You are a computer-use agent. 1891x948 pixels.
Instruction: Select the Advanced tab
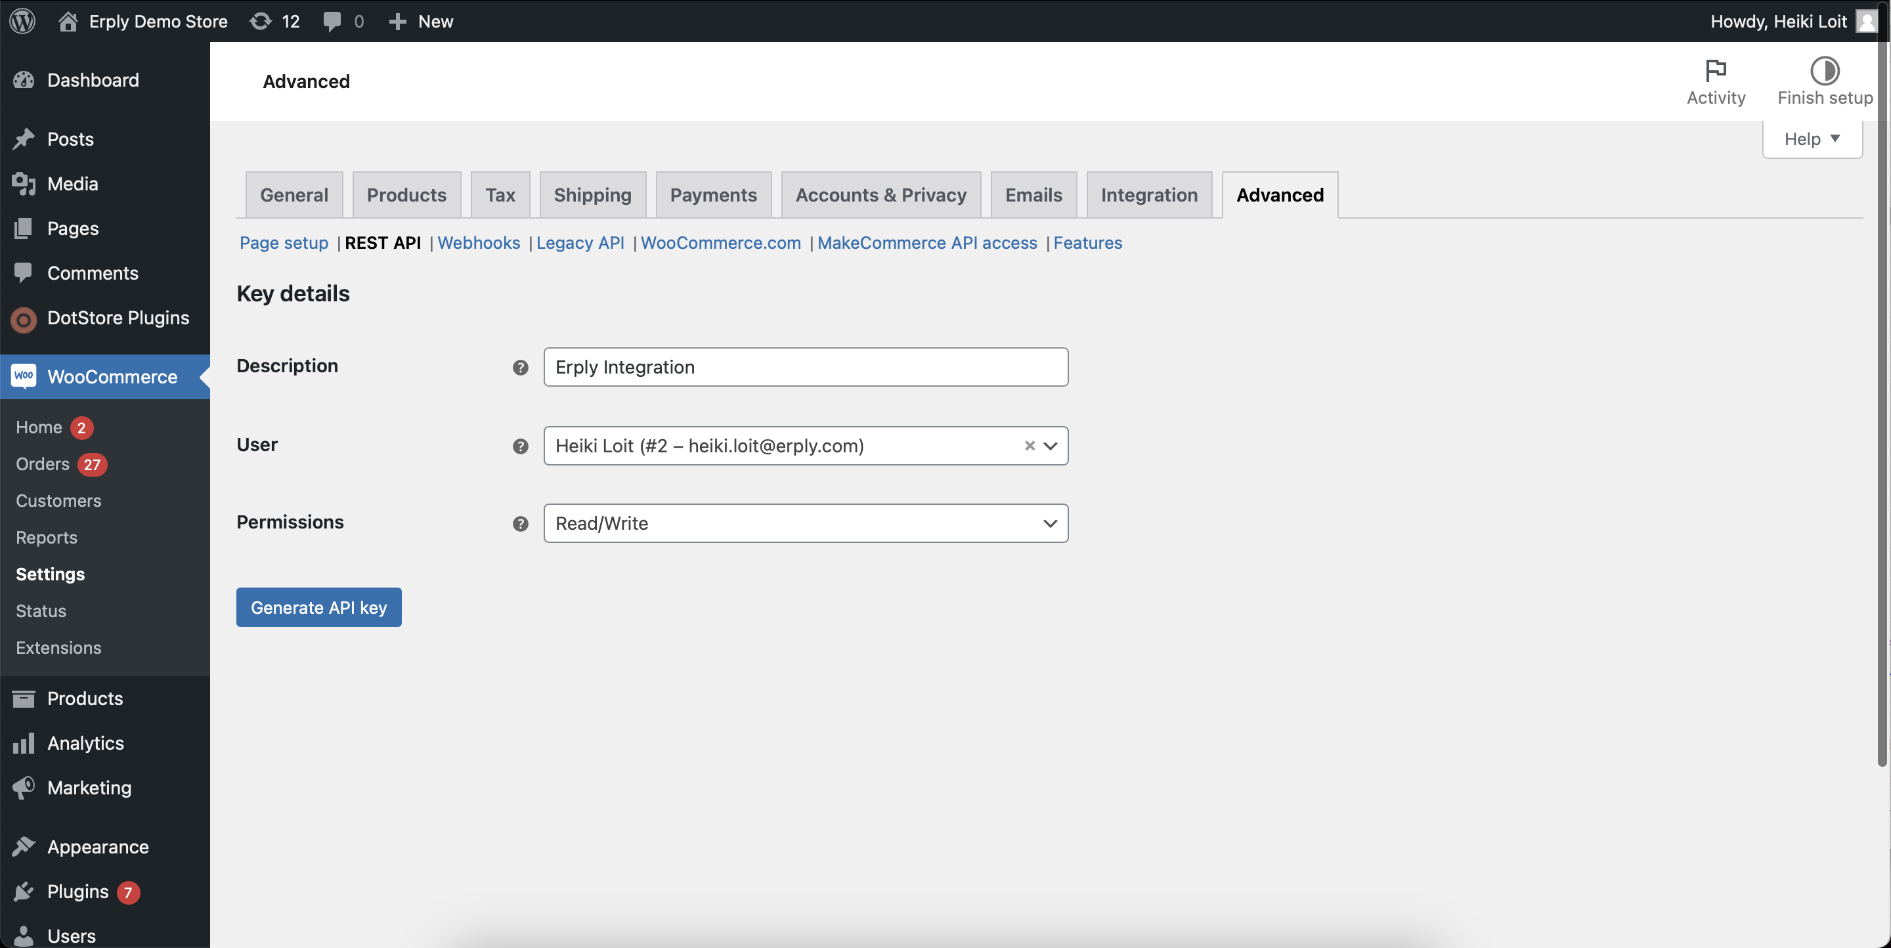[1280, 194]
